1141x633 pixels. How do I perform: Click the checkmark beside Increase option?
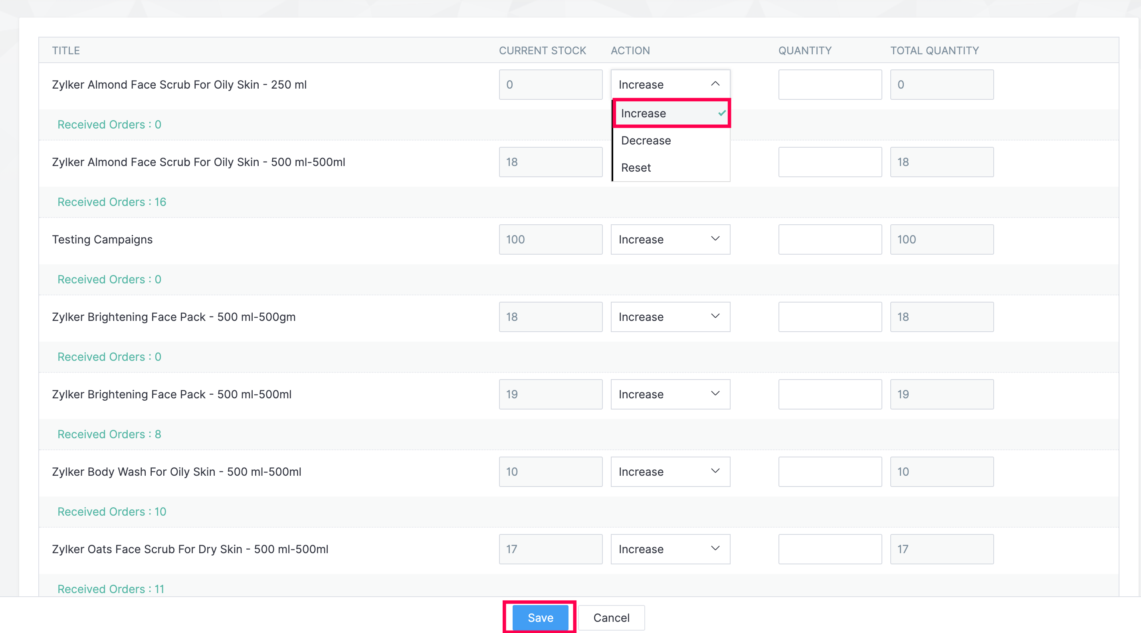click(721, 113)
